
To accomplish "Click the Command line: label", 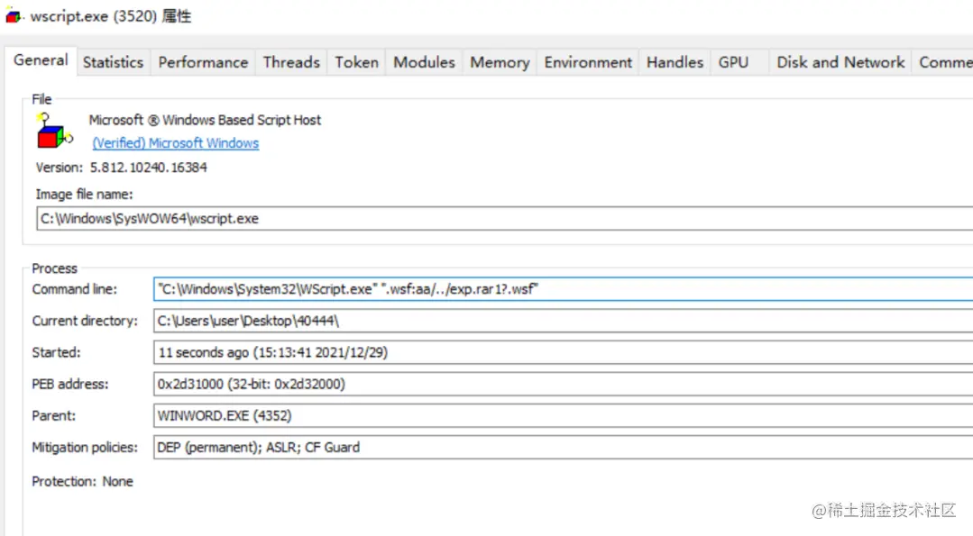I will [75, 289].
